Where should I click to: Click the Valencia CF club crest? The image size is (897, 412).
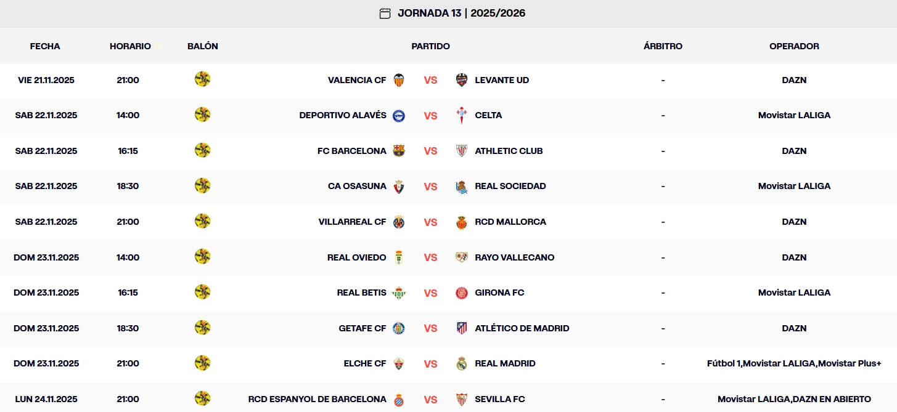tap(399, 79)
